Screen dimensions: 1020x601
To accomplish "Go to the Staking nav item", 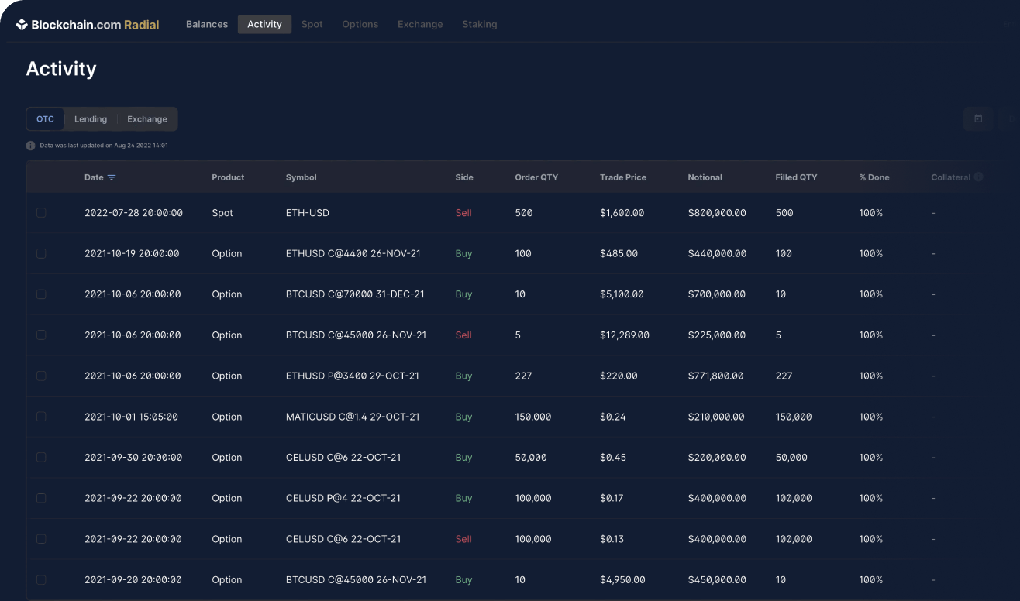I will [x=479, y=24].
